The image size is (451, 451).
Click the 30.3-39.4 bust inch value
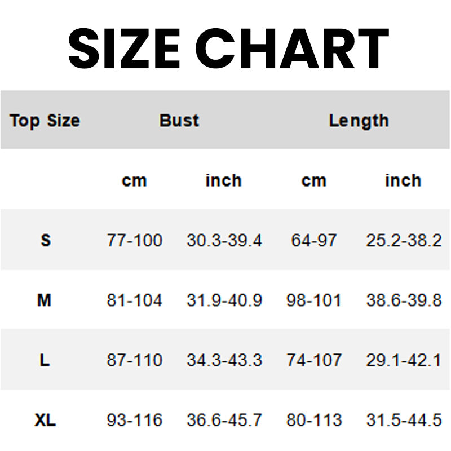click(224, 241)
